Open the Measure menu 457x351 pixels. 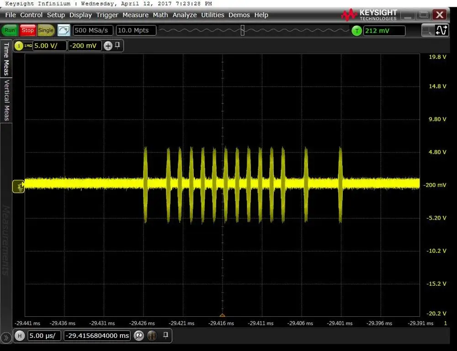tap(135, 15)
